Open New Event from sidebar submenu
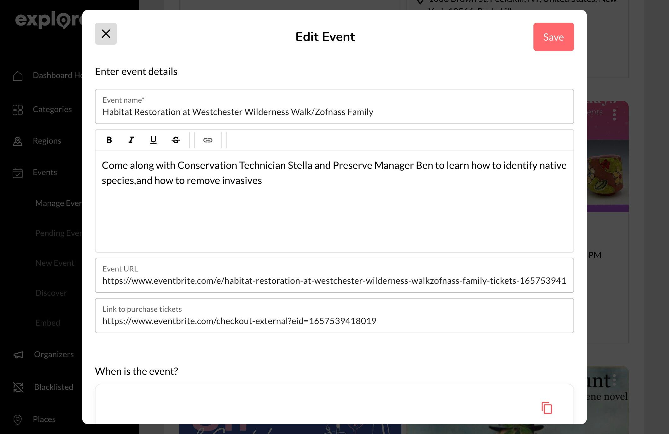 point(55,263)
